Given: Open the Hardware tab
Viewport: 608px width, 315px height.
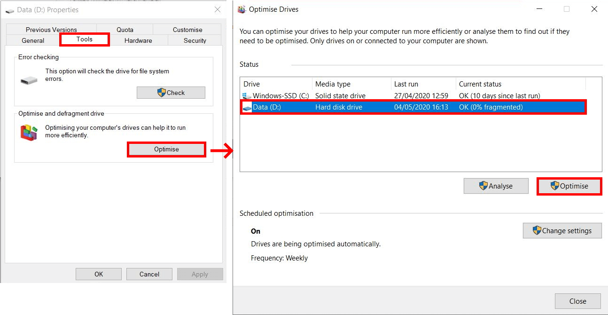Looking at the screenshot, I should [x=138, y=40].
